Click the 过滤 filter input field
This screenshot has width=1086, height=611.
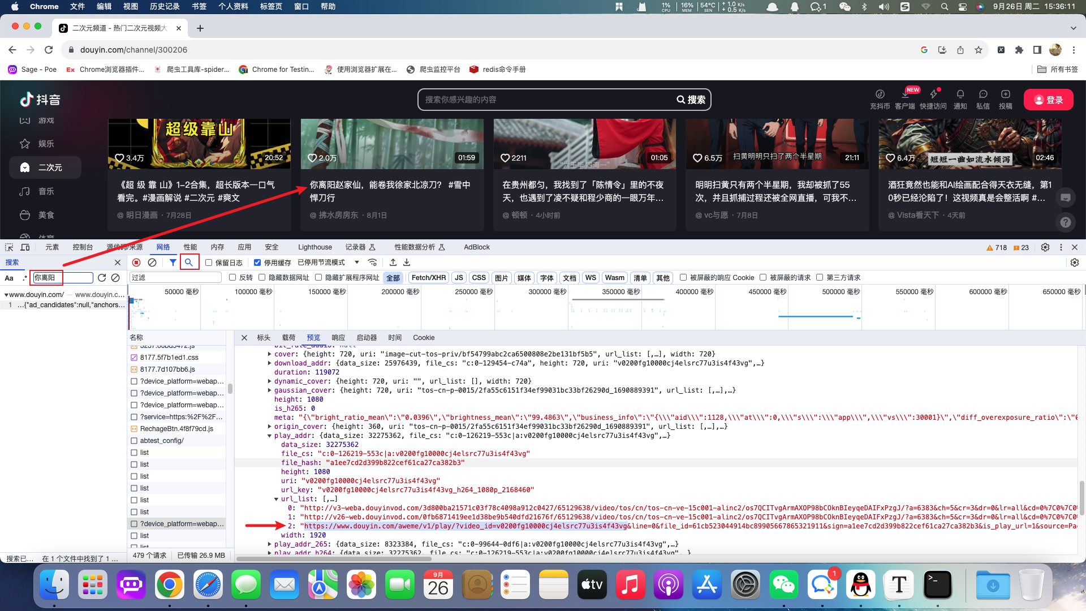pos(175,278)
